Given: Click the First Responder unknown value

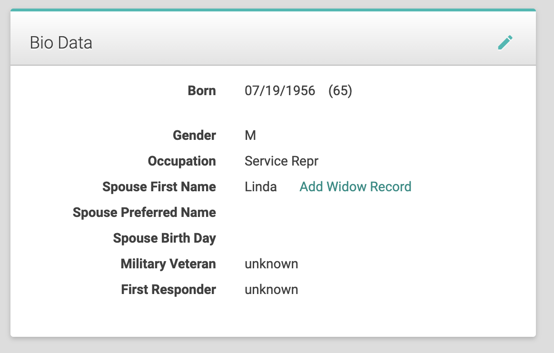Looking at the screenshot, I should pyautogui.click(x=271, y=290).
